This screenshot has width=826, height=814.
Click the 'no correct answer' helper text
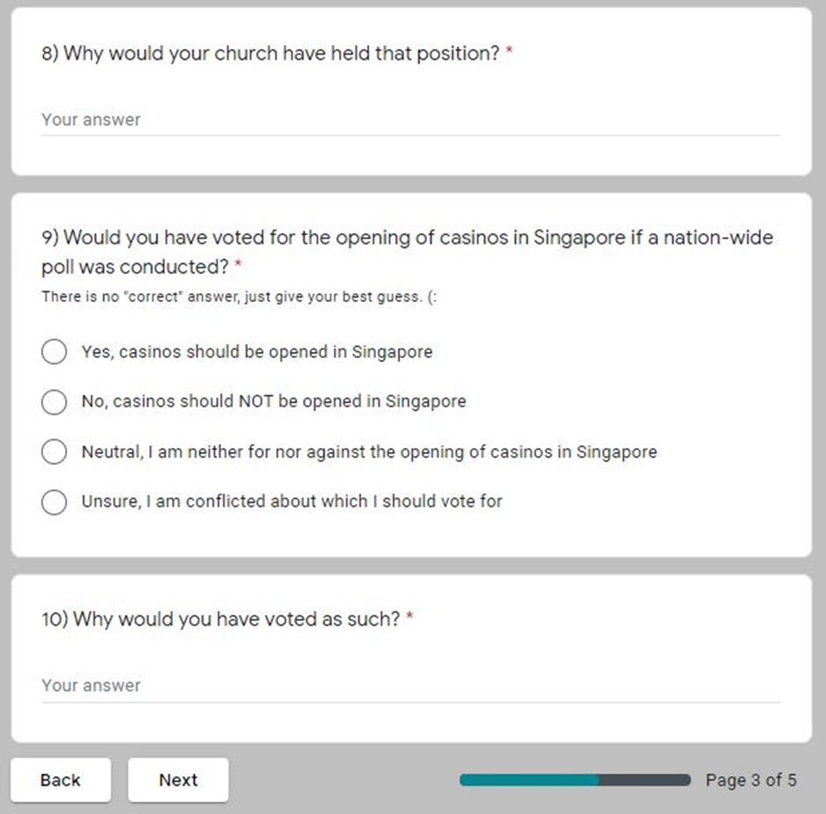240,297
